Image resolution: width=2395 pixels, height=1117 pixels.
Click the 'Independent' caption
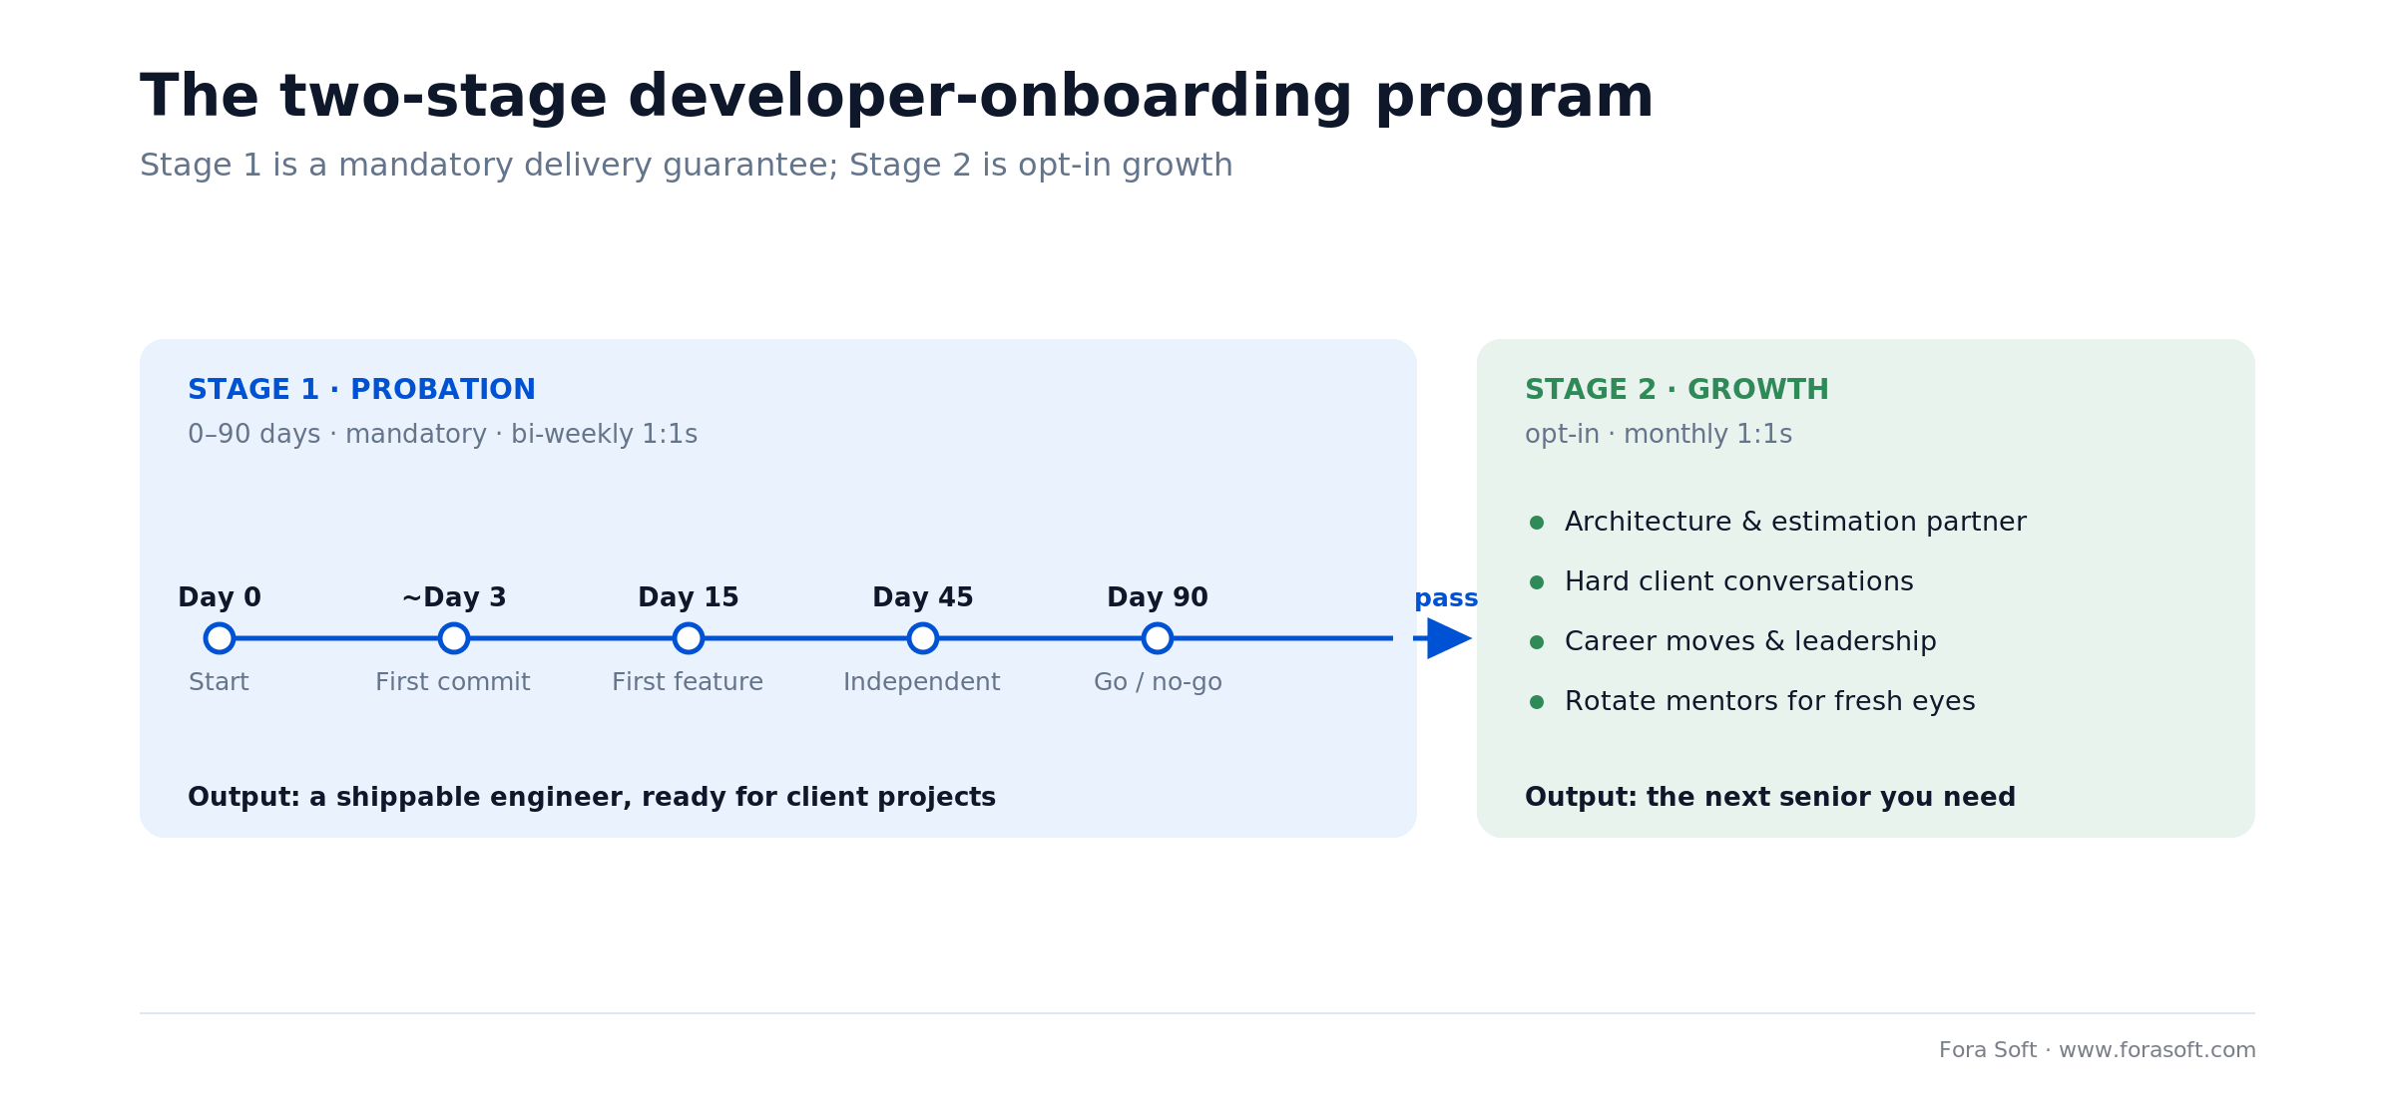(922, 682)
